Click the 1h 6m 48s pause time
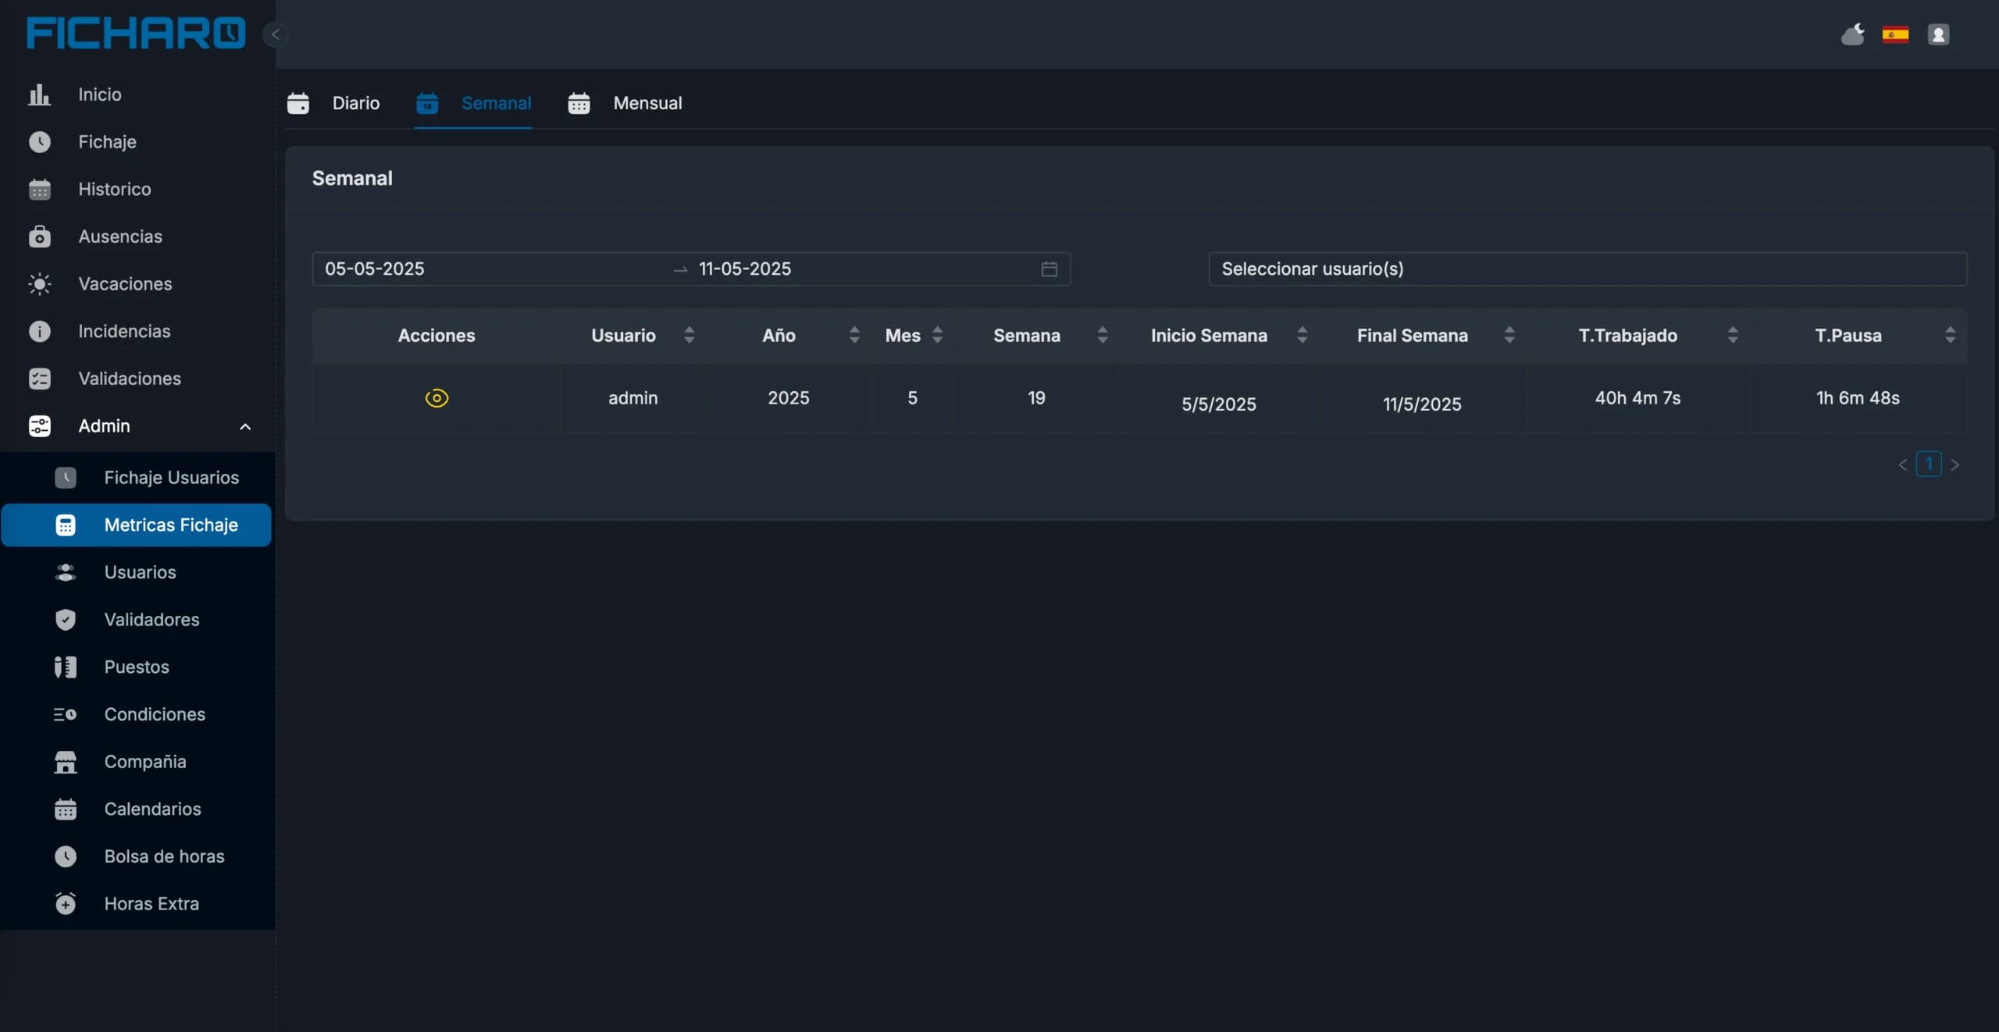Viewport: 1999px width, 1032px height. tap(1858, 398)
